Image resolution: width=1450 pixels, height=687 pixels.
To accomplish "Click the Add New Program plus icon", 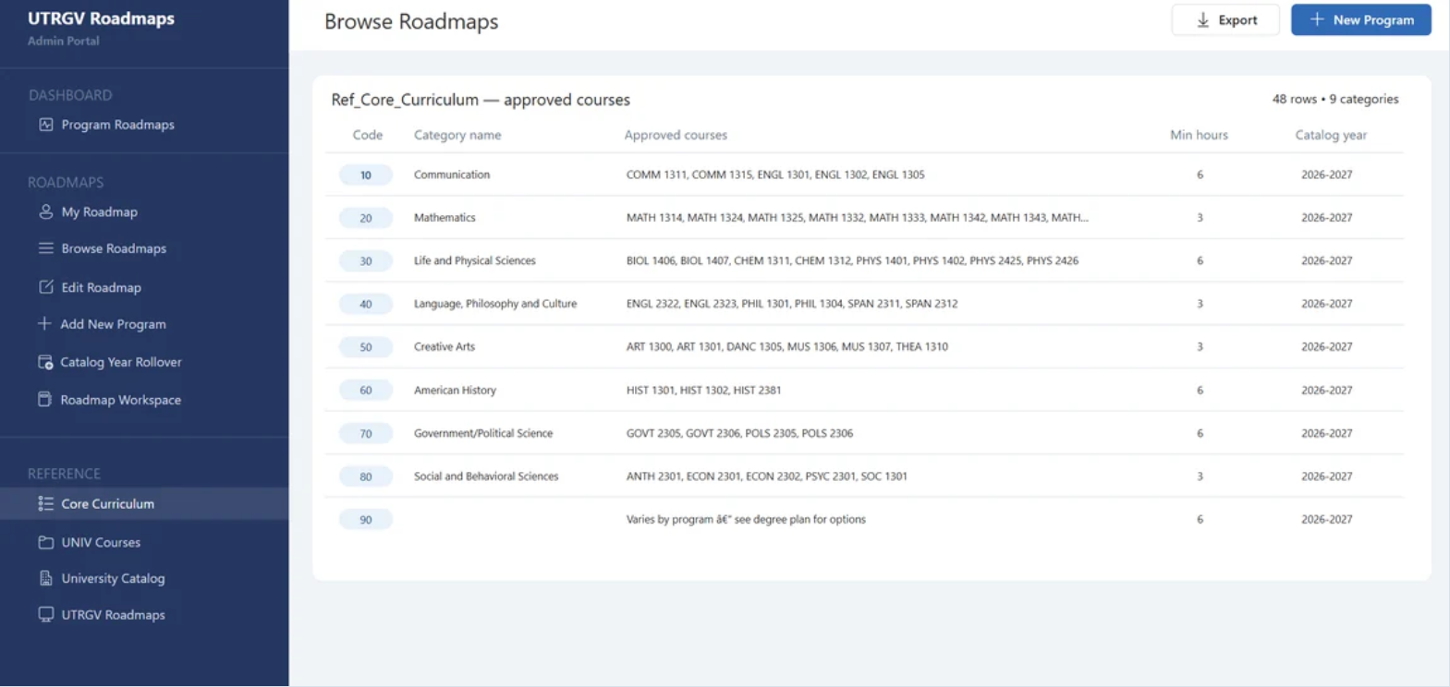I will click(44, 324).
